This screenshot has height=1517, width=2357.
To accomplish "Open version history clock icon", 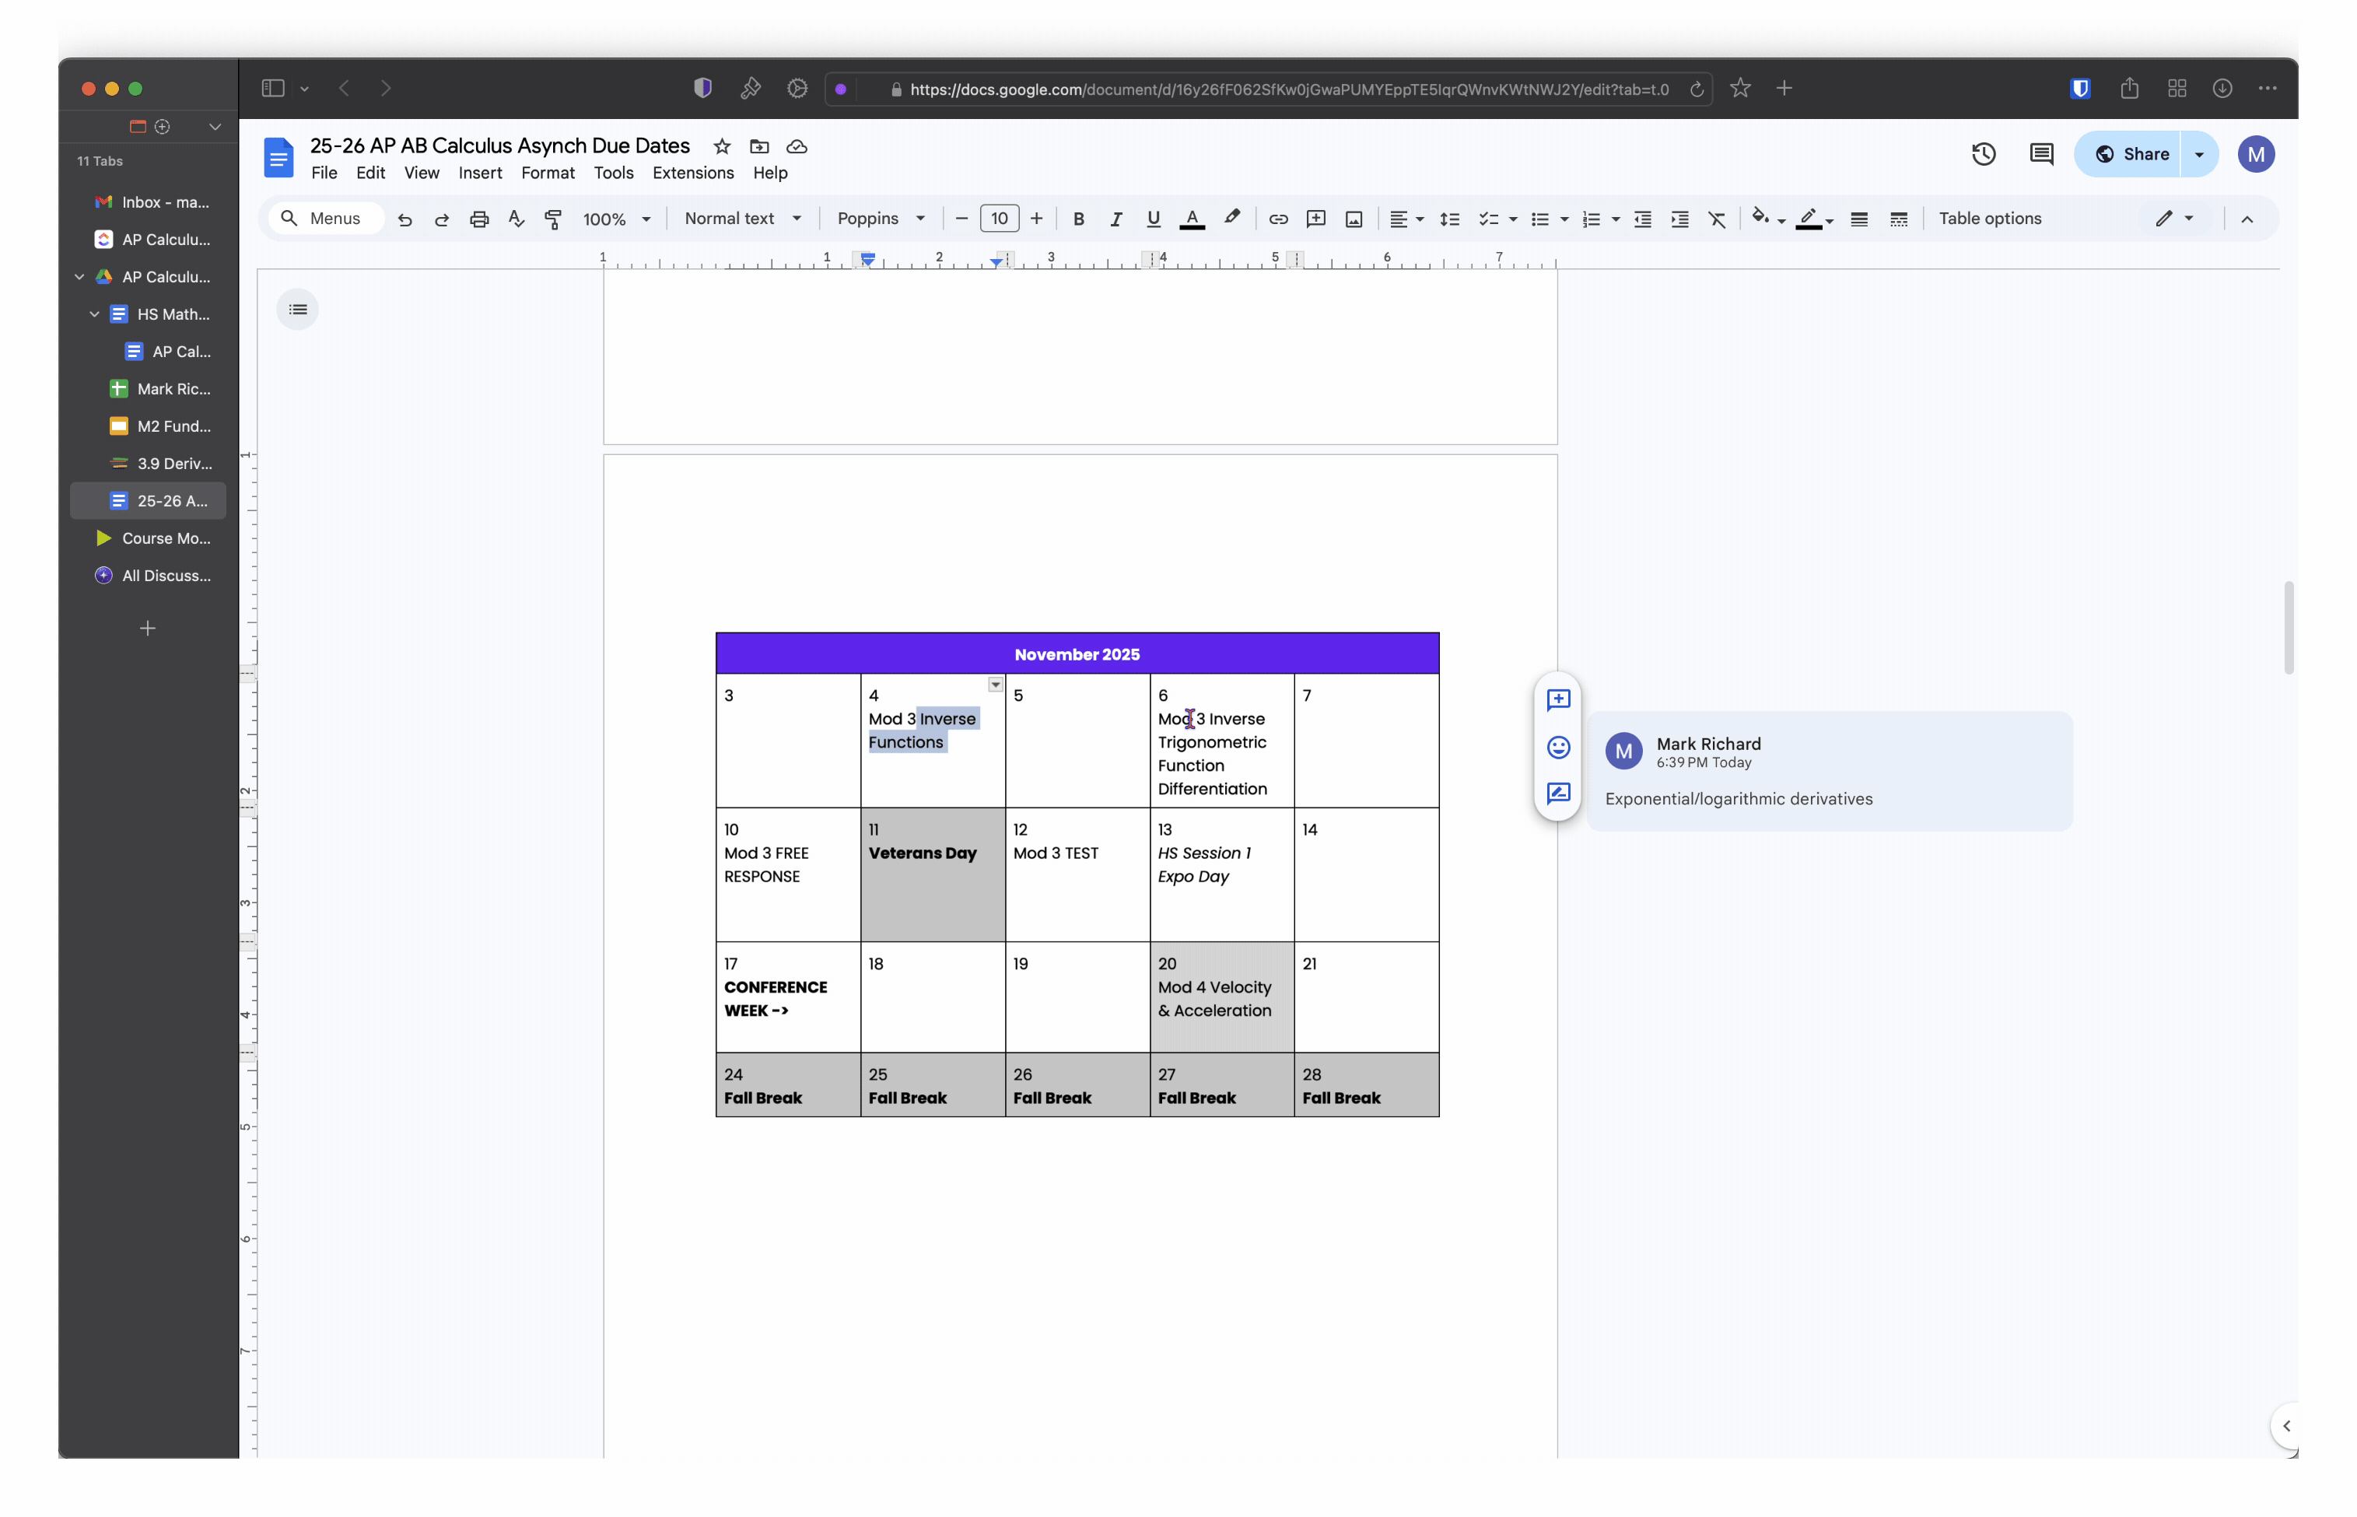I will (1983, 154).
